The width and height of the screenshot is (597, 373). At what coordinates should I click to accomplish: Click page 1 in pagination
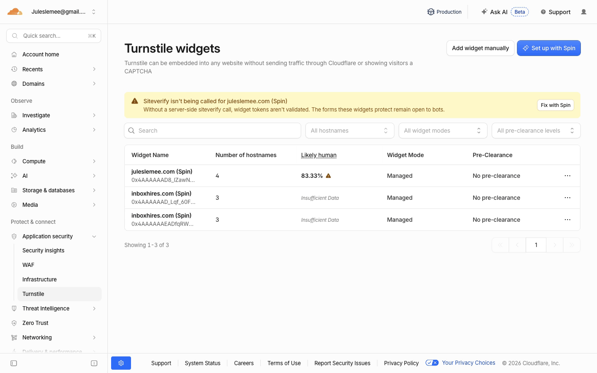[x=536, y=245]
